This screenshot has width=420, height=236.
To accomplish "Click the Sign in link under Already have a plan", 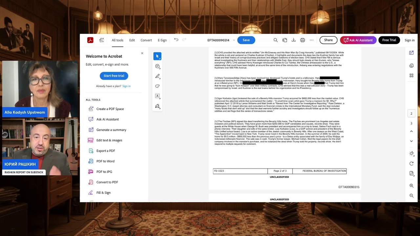I will point(126,86).
